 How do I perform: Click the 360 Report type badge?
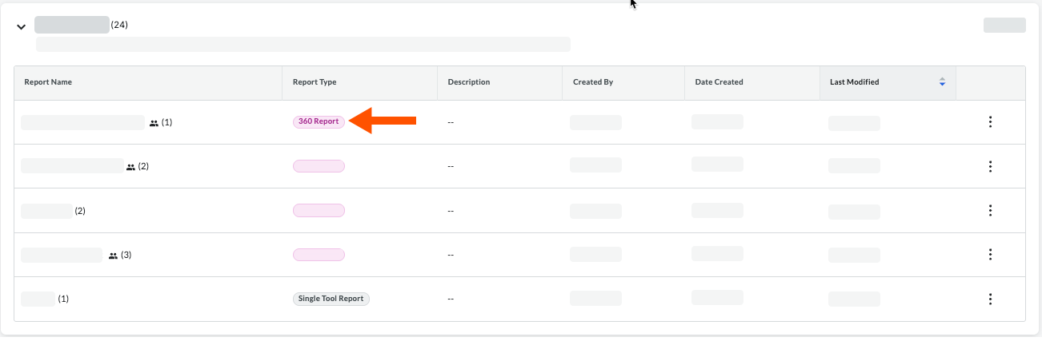[x=319, y=122]
